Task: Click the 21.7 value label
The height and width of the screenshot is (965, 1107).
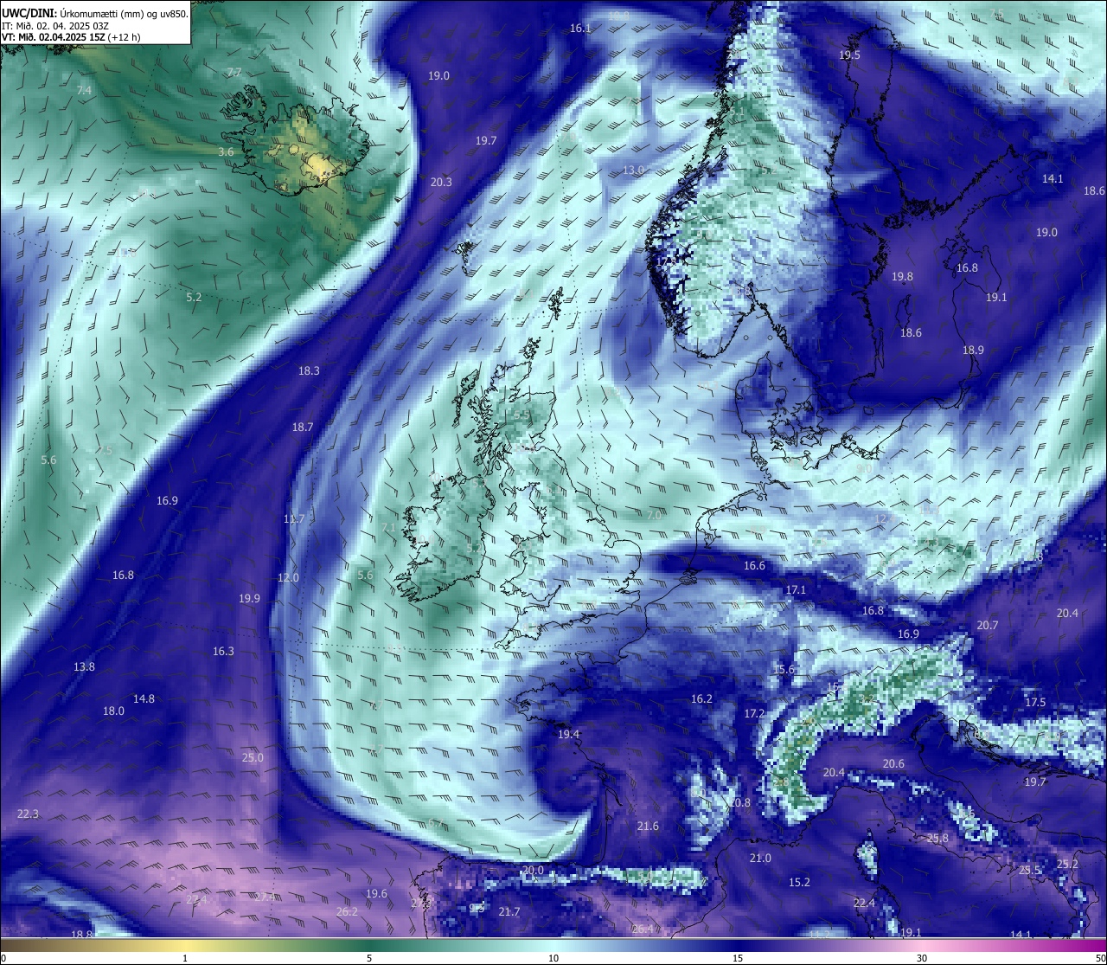Action: point(509,911)
